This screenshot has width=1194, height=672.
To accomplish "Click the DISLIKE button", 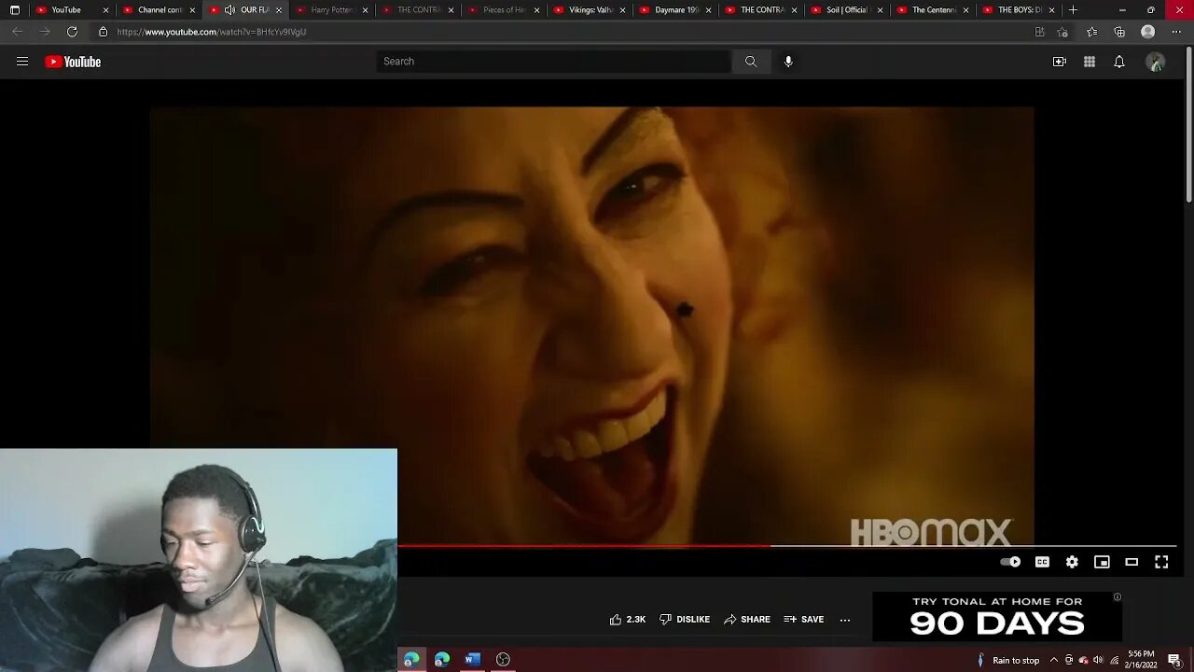I will (x=685, y=619).
